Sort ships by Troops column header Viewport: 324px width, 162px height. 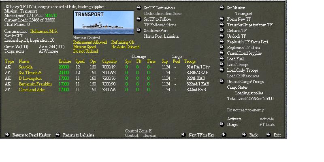point(190,62)
